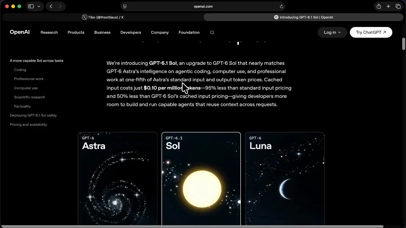
Task: Toggle the Safari sidebar icon
Action: point(31,6)
